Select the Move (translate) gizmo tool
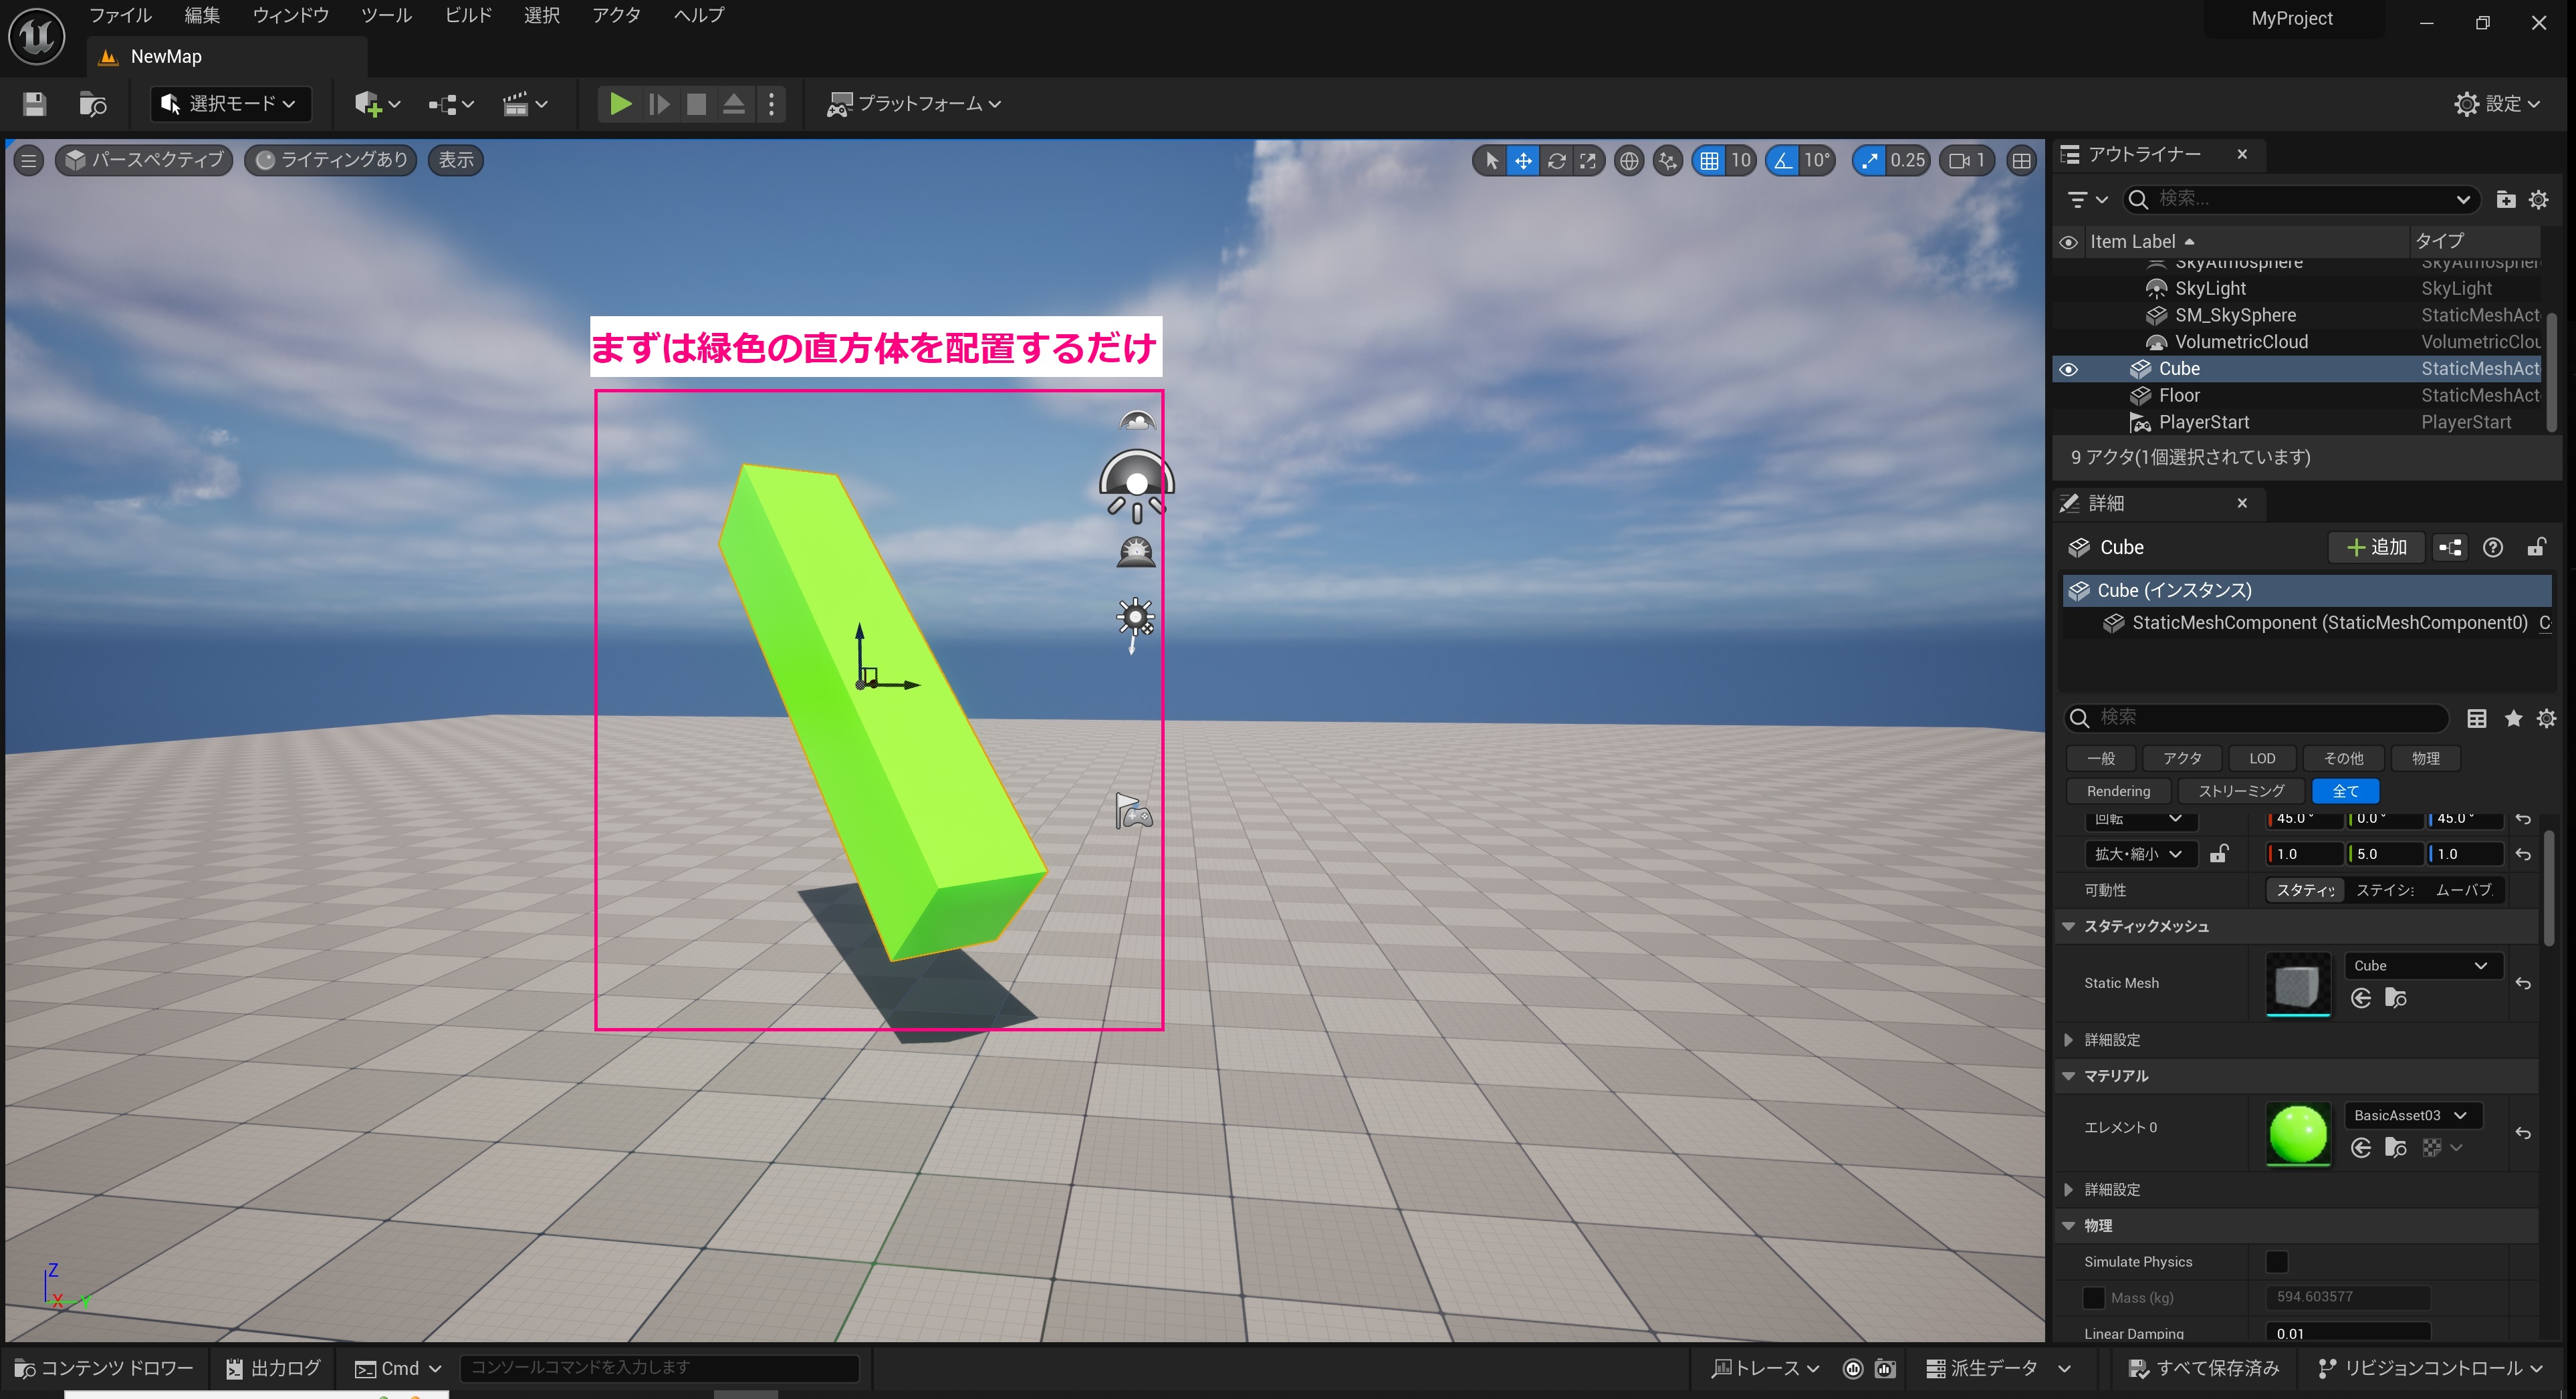The image size is (2576, 1399). tap(1523, 160)
